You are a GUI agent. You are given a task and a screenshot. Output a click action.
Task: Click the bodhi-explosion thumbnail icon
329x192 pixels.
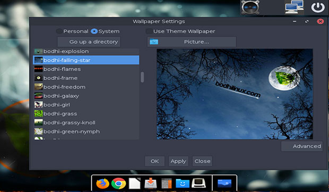coord(38,51)
